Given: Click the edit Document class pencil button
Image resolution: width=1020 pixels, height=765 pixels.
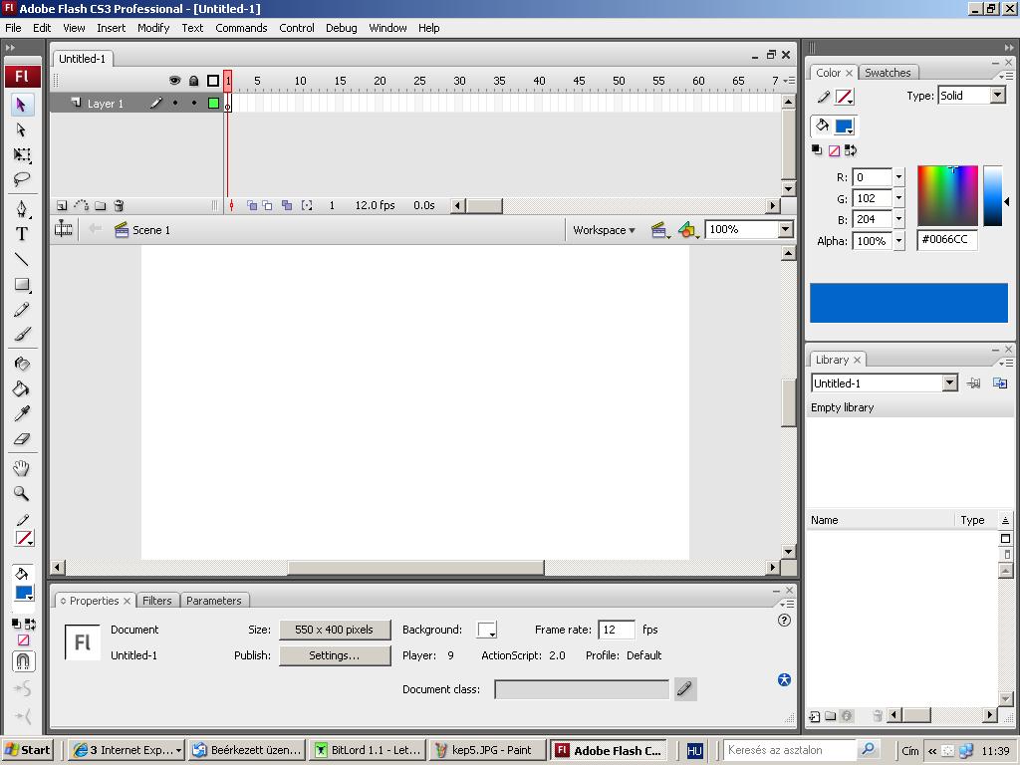Looking at the screenshot, I should 684,689.
